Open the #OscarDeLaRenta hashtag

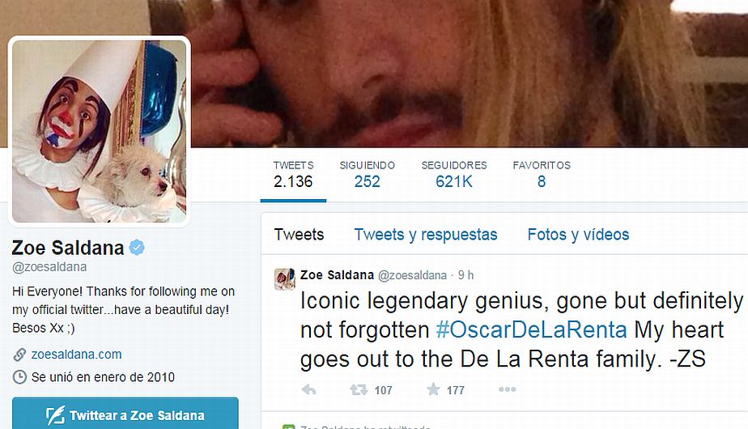pos(531,329)
